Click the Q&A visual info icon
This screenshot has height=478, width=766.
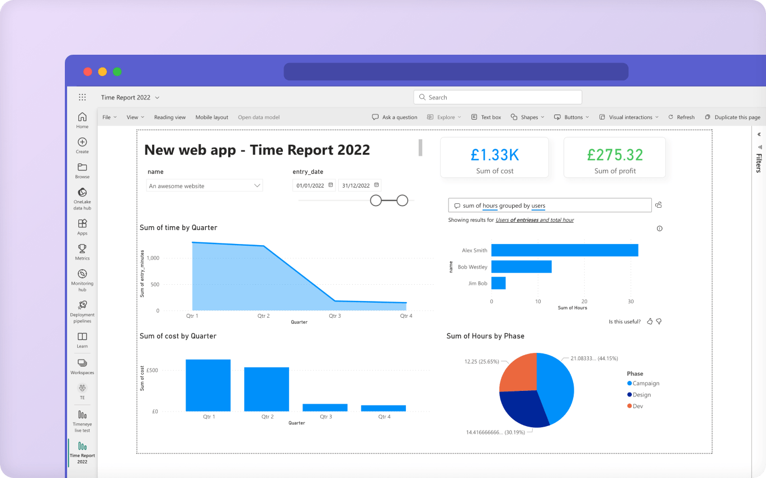(x=660, y=228)
